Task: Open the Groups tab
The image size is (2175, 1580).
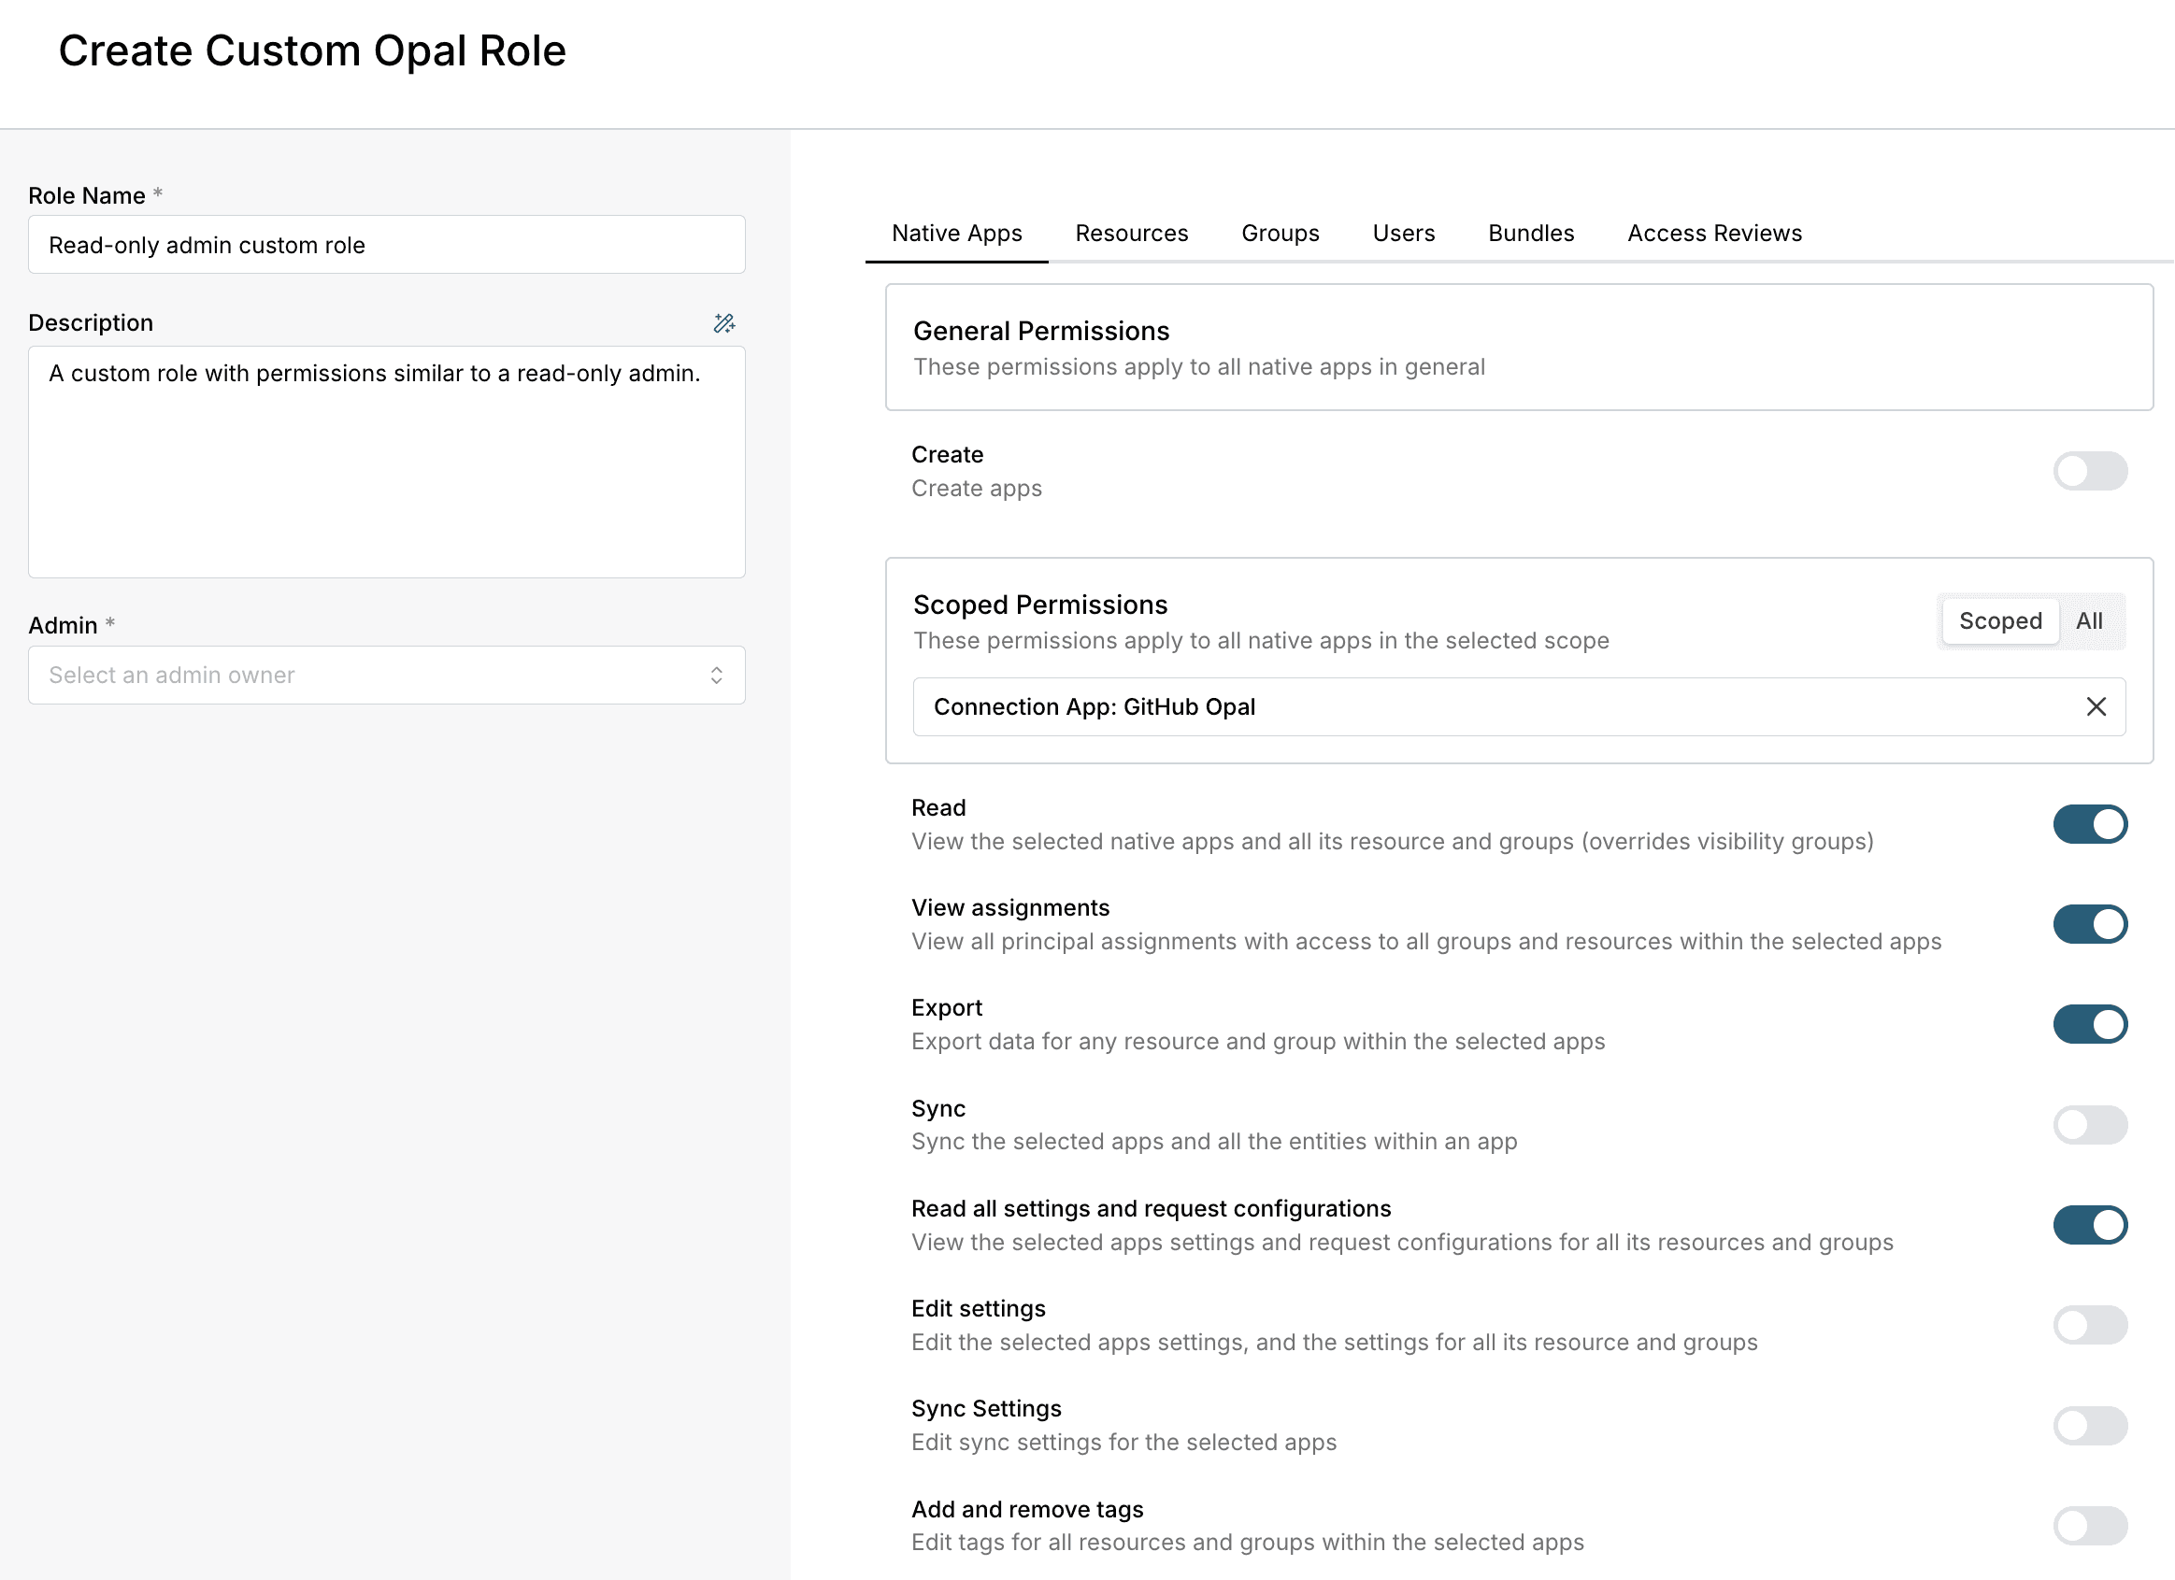Action: 1281,233
